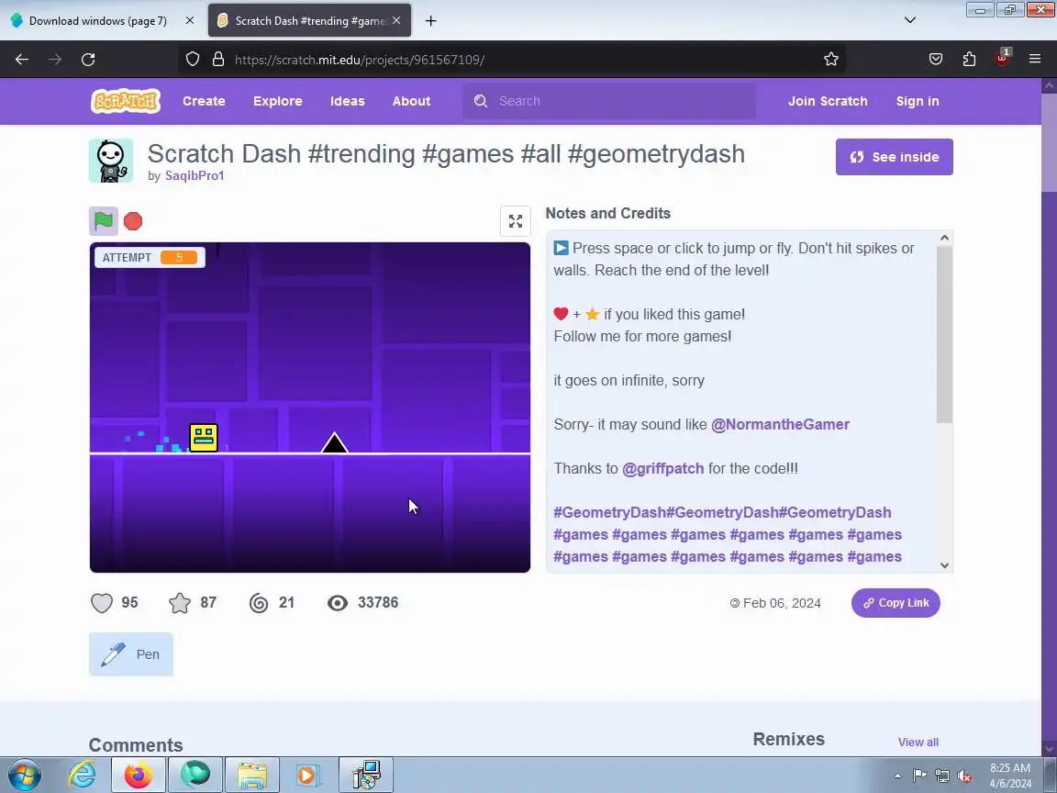
Task: Open a new browser tab
Action: 430,21
